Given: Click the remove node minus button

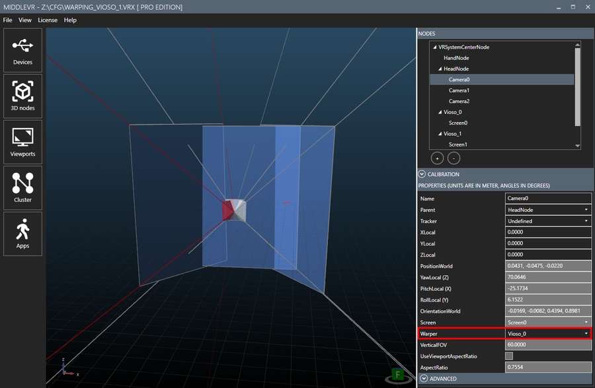Looking at the screenshot, I should coord(452,158).
